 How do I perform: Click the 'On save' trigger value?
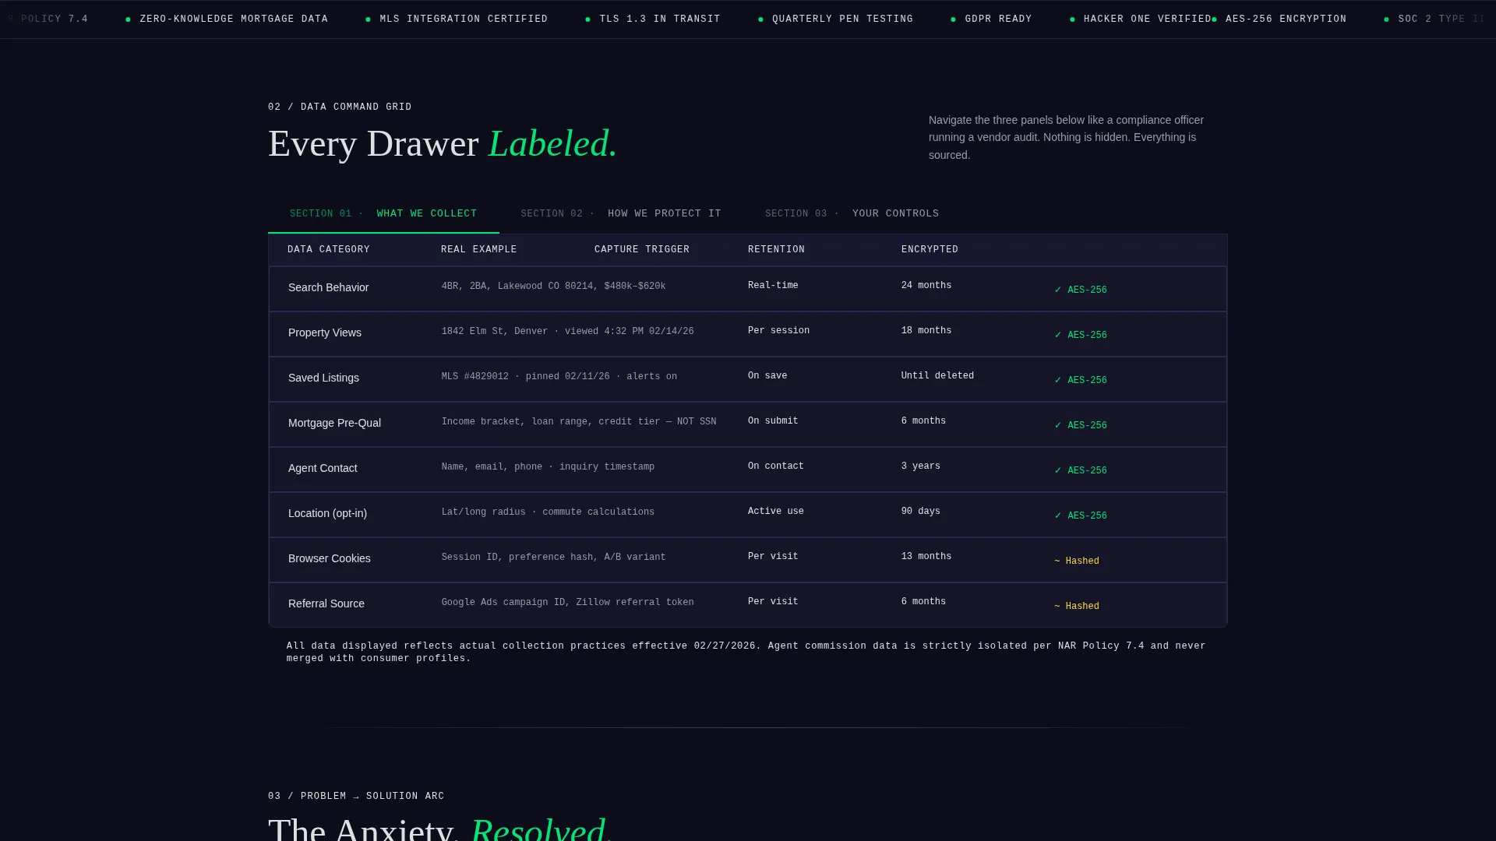pos(767,376)
